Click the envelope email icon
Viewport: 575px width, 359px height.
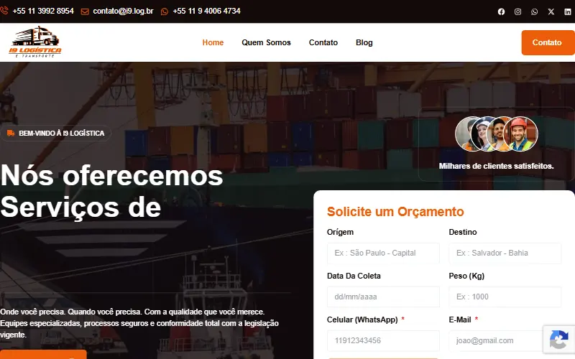(x=85, y=11)
